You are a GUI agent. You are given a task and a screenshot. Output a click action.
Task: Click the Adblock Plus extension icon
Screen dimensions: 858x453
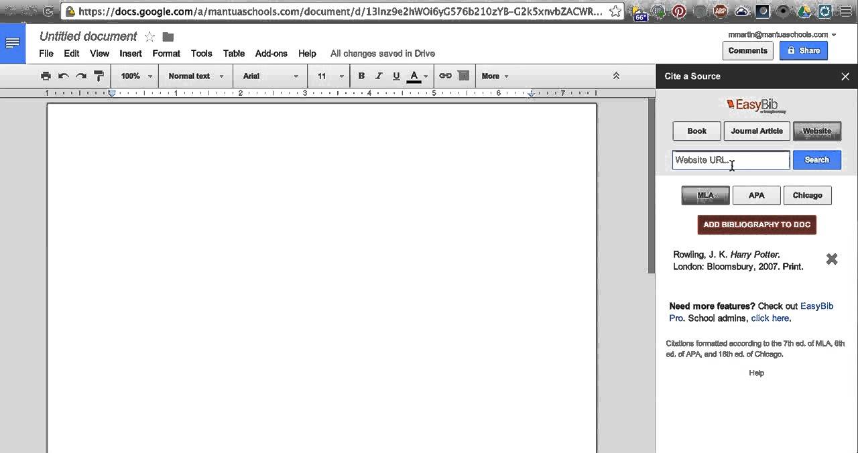point(721,11)
